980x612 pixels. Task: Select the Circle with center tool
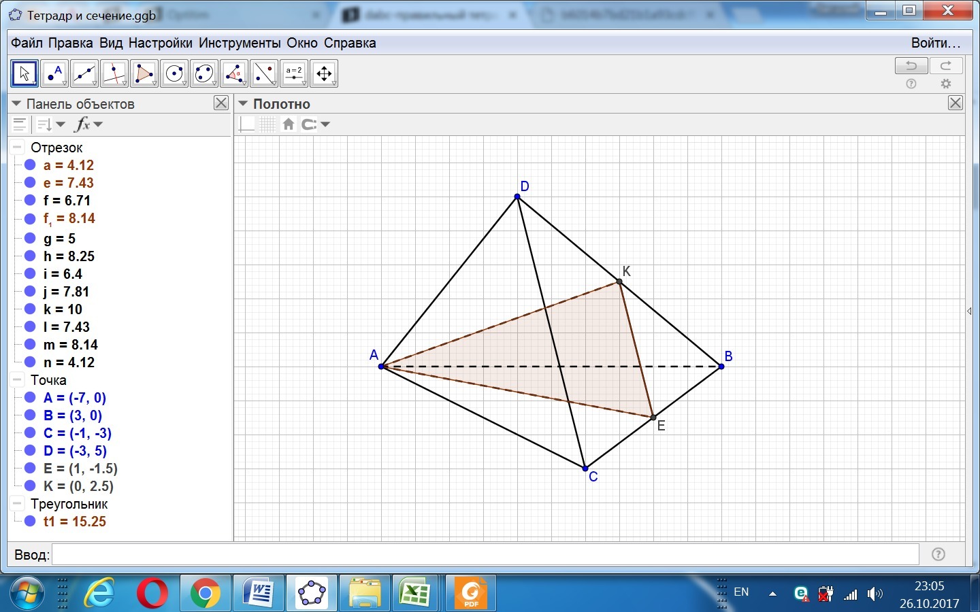click(x=174, y=73)
